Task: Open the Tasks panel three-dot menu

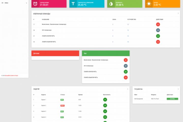Action: [128, 89]
